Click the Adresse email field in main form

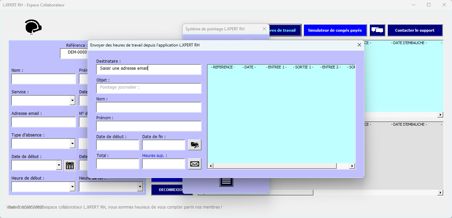(44, 122)
